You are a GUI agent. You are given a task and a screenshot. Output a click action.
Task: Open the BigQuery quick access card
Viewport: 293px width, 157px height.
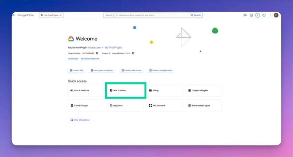click(125, 105)
